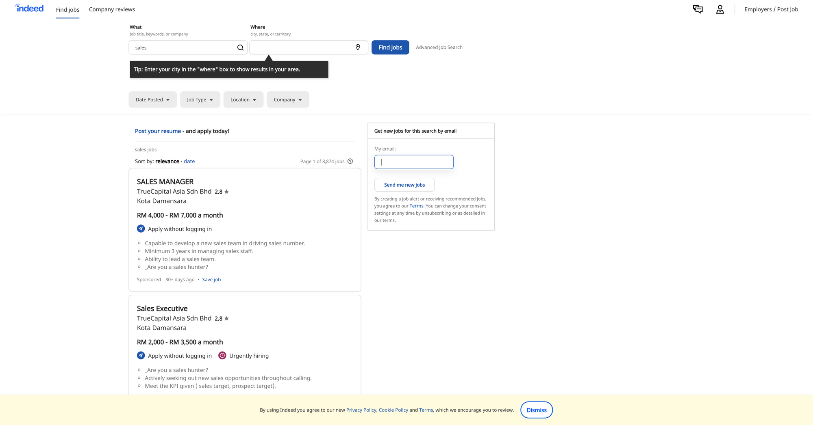Open TrueCapital Asia Sdn Bhd in Sales Executive card
813x425 pixels.
point(174,319)
